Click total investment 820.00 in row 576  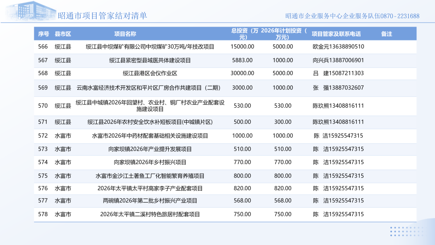pos(242,189)
